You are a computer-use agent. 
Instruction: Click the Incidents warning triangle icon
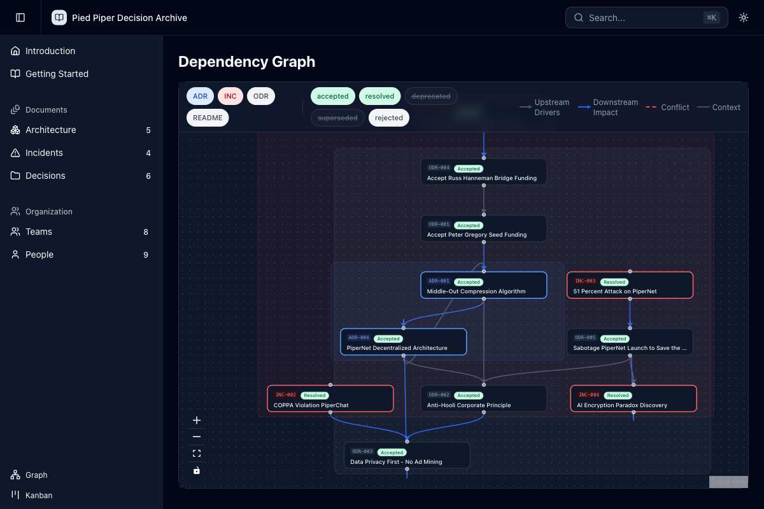pos(15,153)
